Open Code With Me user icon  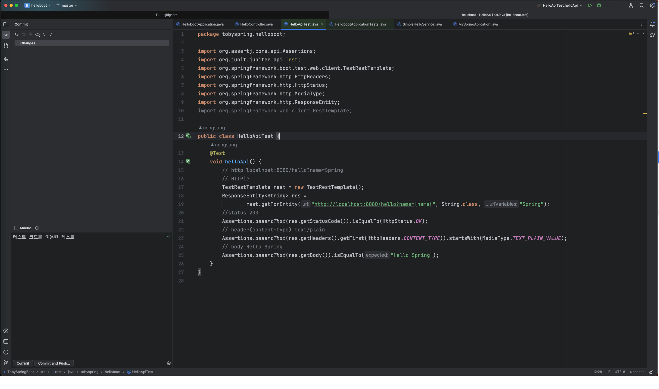(631, 5)
